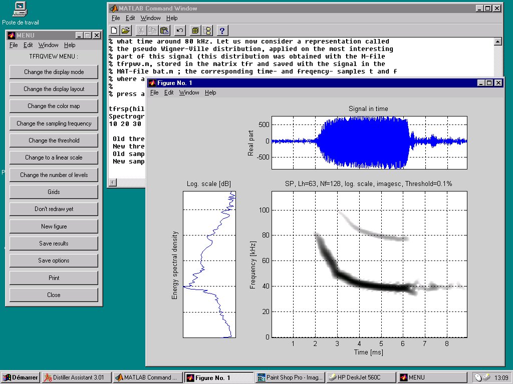This screenshot has height=384, width=513.
Task: Switch to MATLAB Command taskbar item
Action: 148,377
